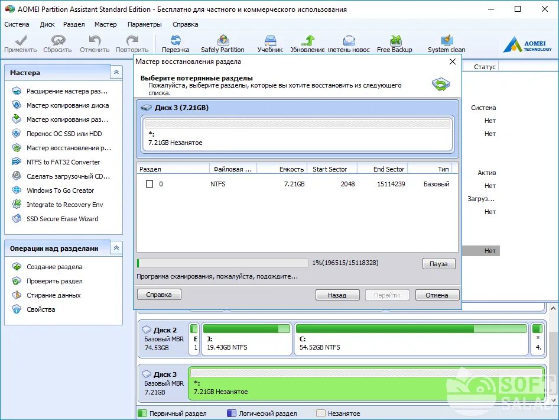Click Незанятое legend swatch
The width and height of the screenshot is (559, 420).
pyautogui.click(x=320, y=413)
